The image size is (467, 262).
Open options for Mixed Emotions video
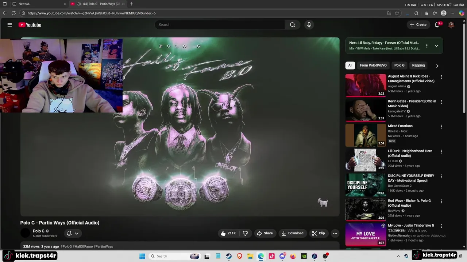pyautogui.click(x=441, y=127)
